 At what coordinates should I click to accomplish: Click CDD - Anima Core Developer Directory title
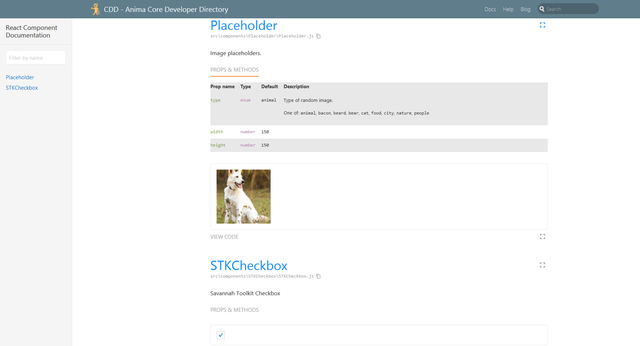166,9
